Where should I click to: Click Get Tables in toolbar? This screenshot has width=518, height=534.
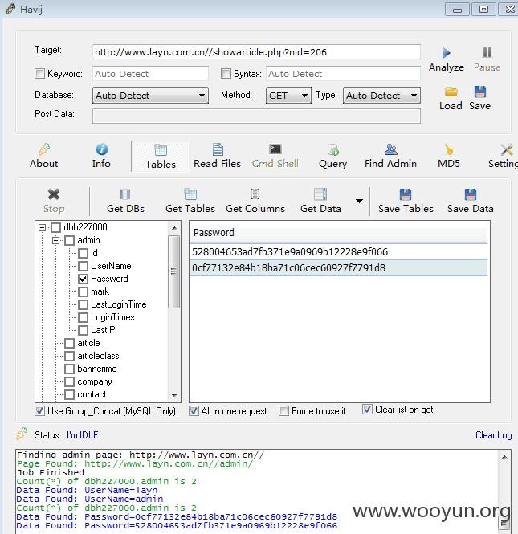coord(190,201)
